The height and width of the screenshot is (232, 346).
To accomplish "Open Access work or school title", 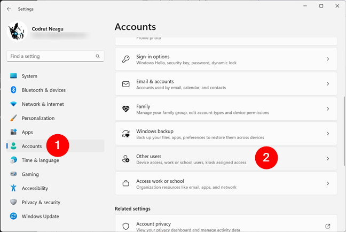I will pos(160,181).
